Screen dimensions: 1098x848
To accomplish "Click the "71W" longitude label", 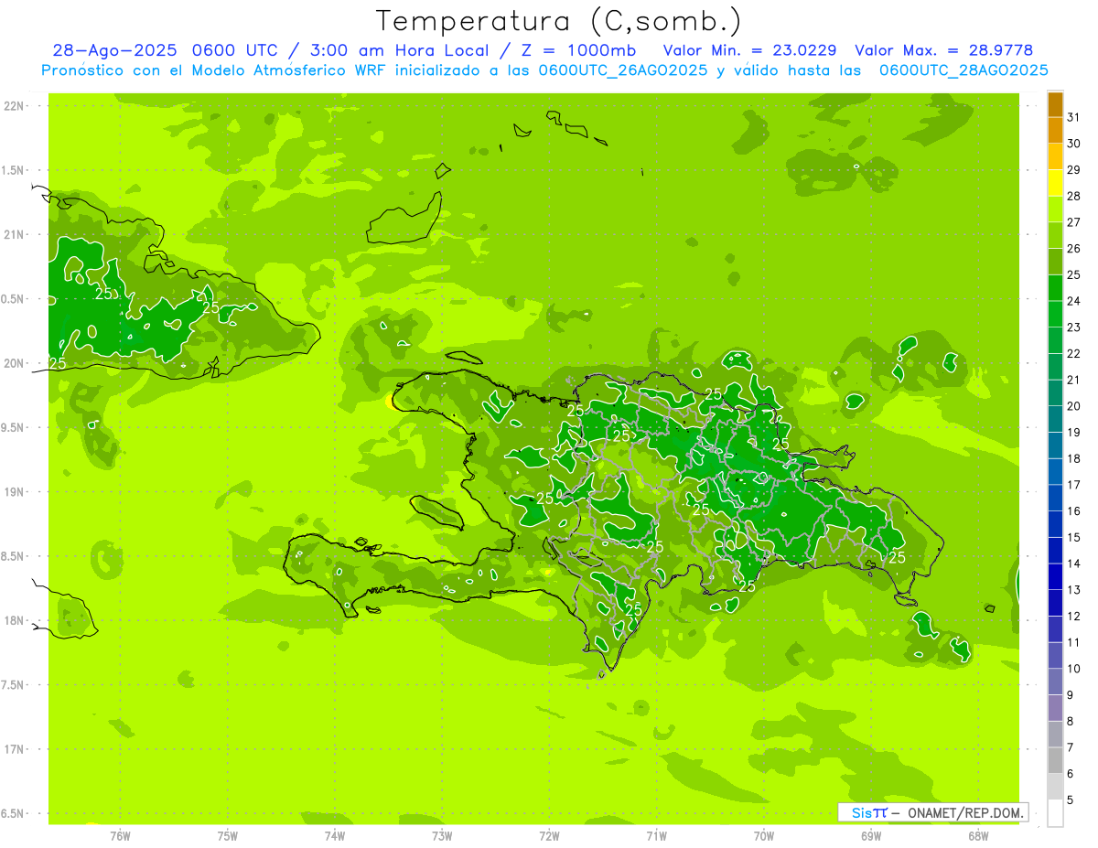I will point(656,835).
